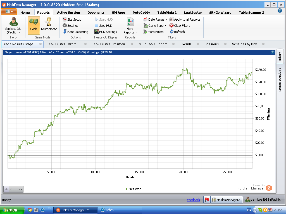Image resolution: width=286 pixels, height=214 pixels.
Task: Click the graph header help icon
Action: click(x=273, y=52)
